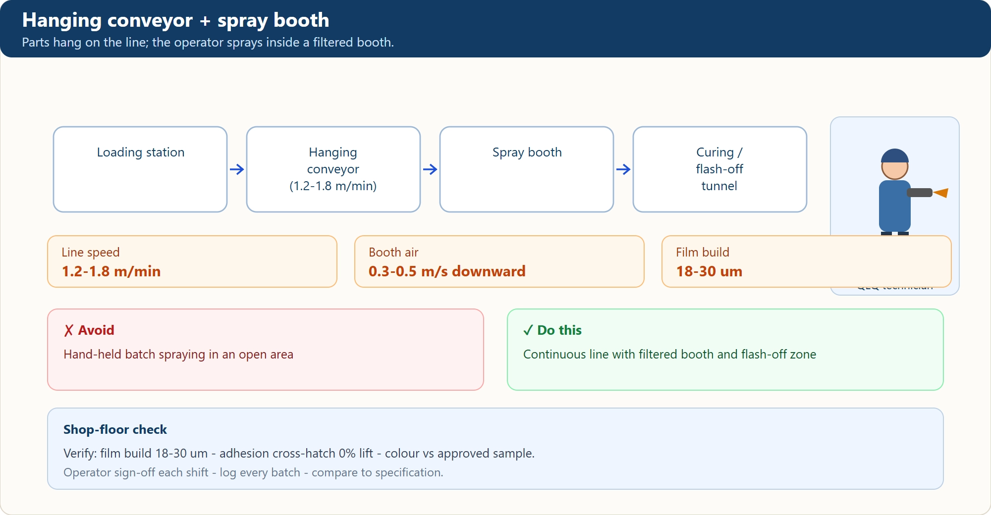Click the "Shop-floor check" heading

(x=115, y=429)
